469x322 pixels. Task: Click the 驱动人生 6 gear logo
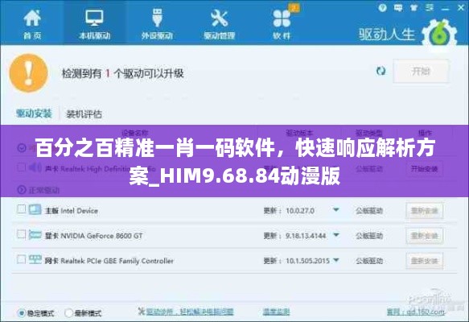439,35
